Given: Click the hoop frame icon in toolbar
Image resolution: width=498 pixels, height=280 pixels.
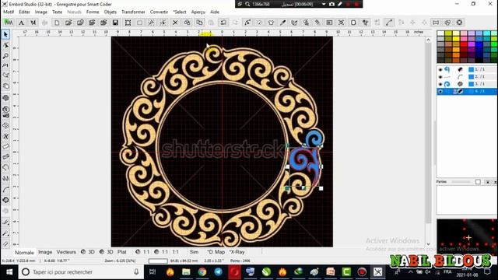Looking at the screenshot, I should click(x=436, y=23).
